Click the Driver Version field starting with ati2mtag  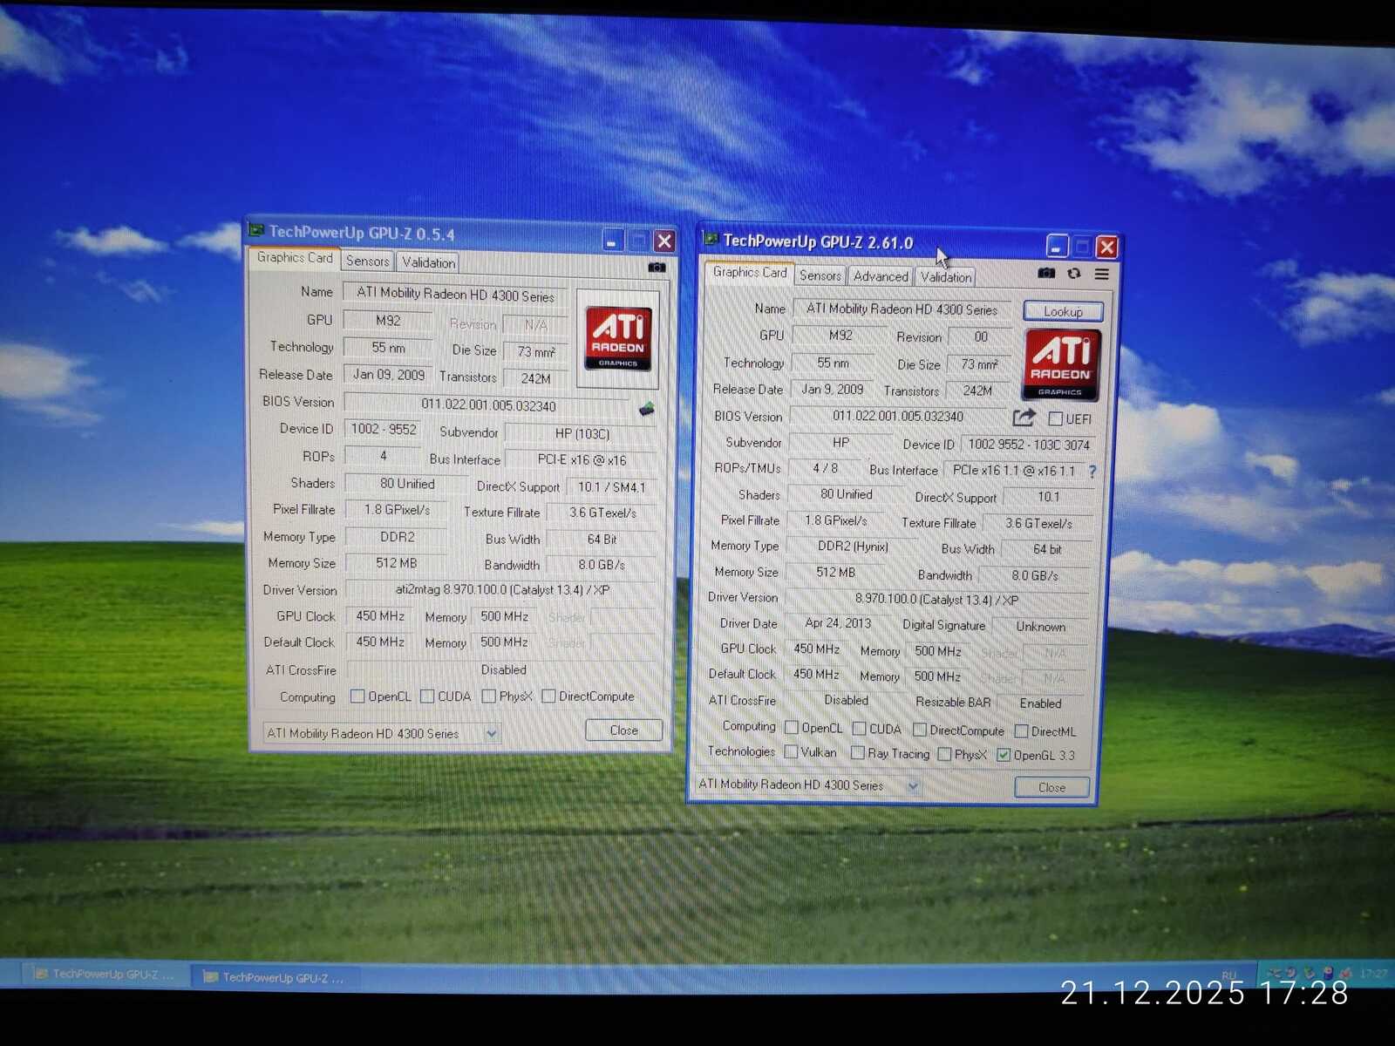[x=502, y=590]
